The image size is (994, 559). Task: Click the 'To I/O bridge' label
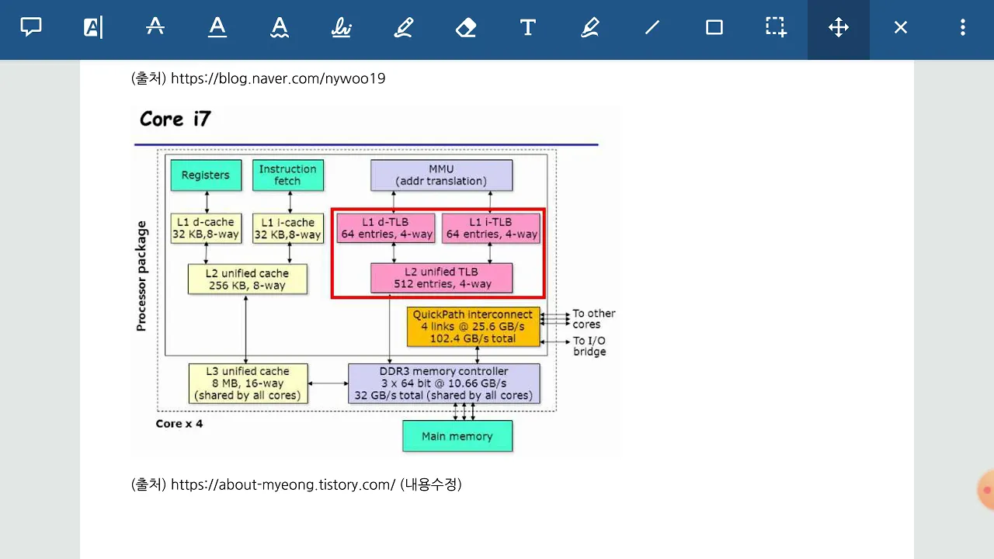tap(589, 346)
